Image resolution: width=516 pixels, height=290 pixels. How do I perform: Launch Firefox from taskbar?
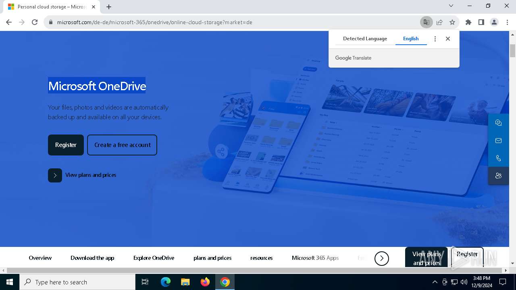205,282
